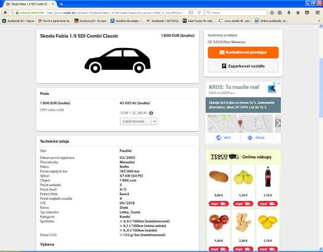Click the '03/2005' registration date value
Viewport: 323px width, 252px height.
[127, 158]
